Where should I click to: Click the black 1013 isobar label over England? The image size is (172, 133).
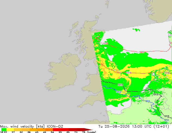120,85
